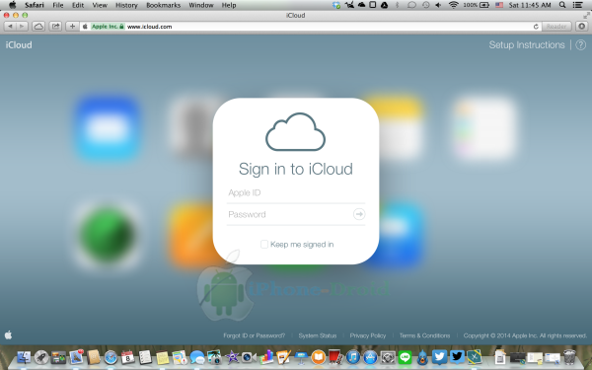Click the Apple ID input field

point(296,193)
